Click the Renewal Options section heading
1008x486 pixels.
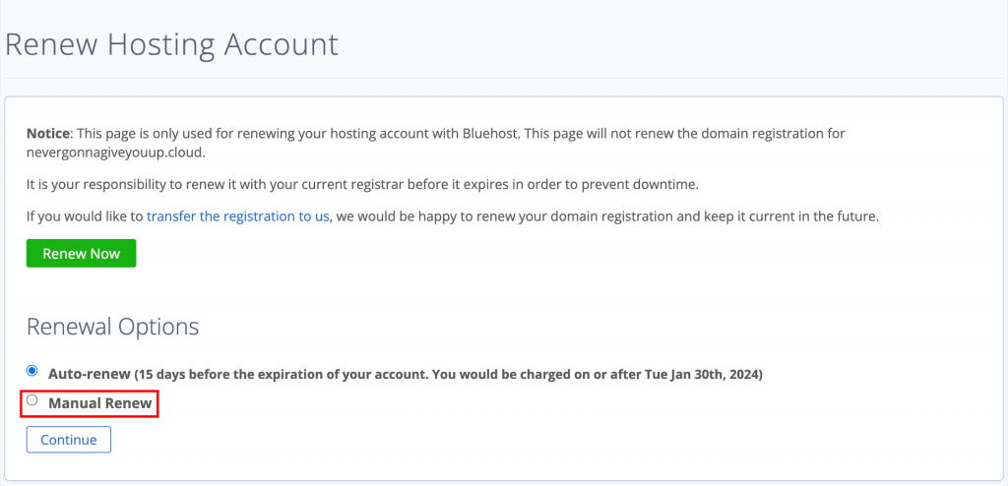coord(112,327)
